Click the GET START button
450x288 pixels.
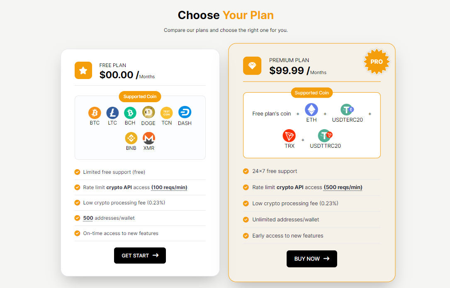click(140, 255)
